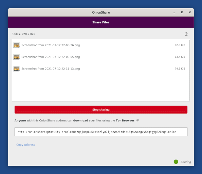Click the onion address text field
202x174 pixels.
click(101, 132)
